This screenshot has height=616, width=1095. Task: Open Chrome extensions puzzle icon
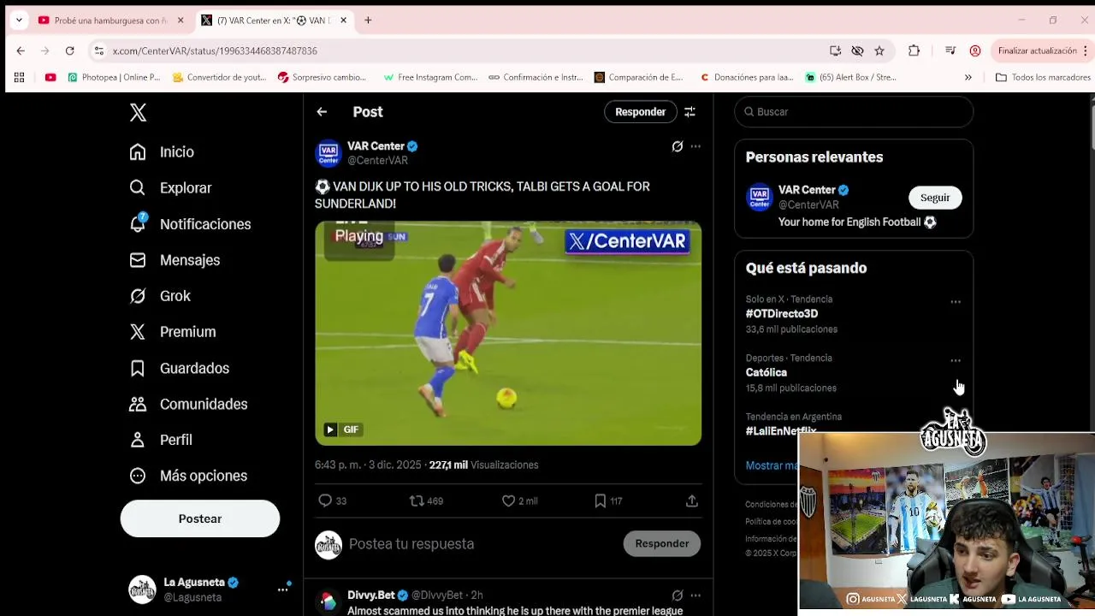point(914,50)
